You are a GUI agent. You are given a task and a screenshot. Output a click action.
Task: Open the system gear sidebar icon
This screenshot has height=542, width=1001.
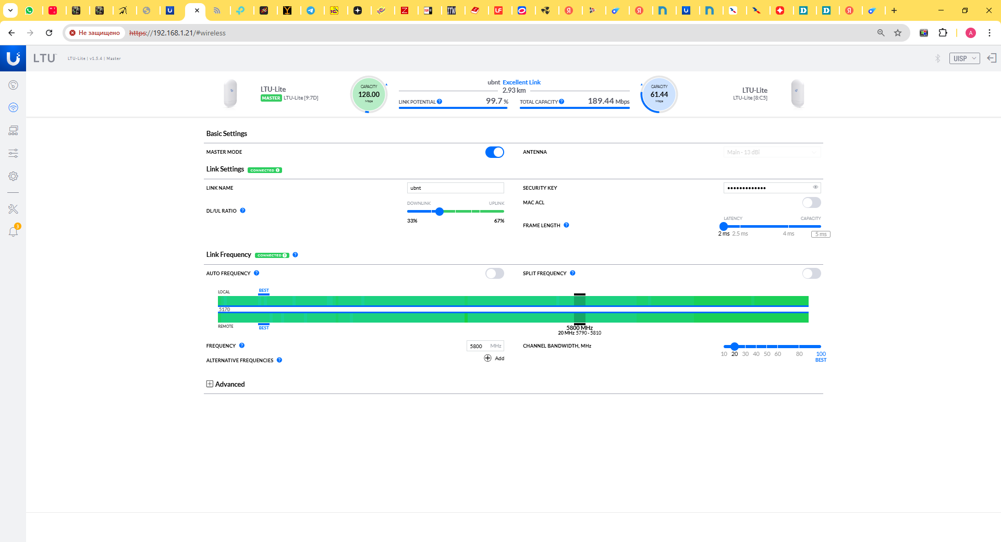click(x=13, y=176)
